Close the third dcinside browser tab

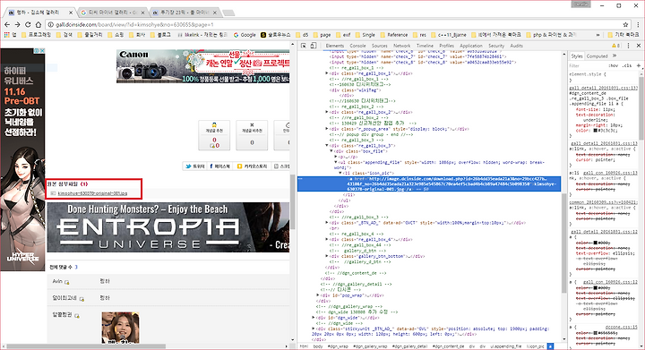[215, 13]
